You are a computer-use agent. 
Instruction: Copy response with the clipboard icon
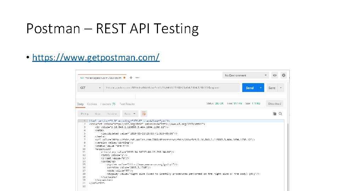[274, 114]
